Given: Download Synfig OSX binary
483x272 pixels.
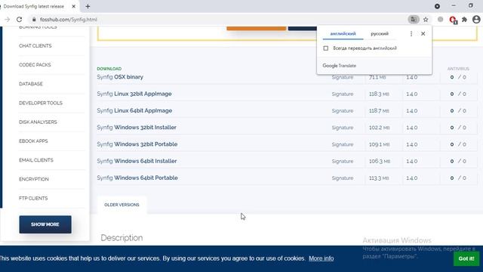Looking at the screenshot, I should pyautogui.click(x=120, y=77).
